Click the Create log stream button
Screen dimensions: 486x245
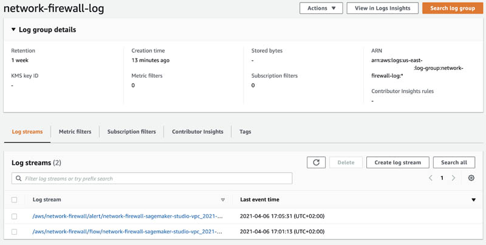click(x=398, y=162)
